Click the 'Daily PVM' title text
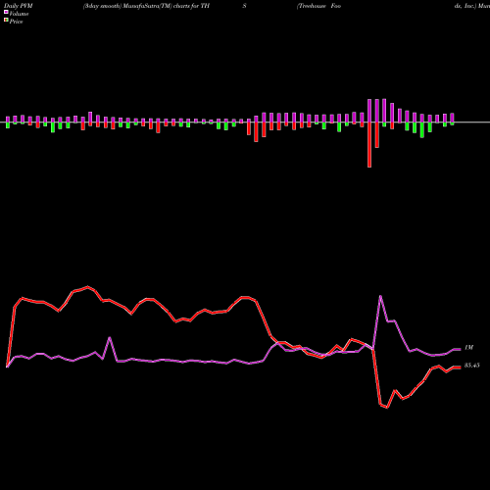The height and width of the screenshot is (490, 490). coord(19,6)
